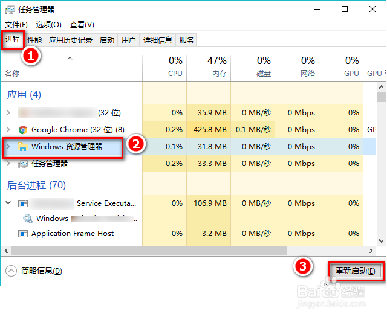This screenshot has width=387, height=317.
Task: Switch to the 服务 tab
Action: pos(186,40)
